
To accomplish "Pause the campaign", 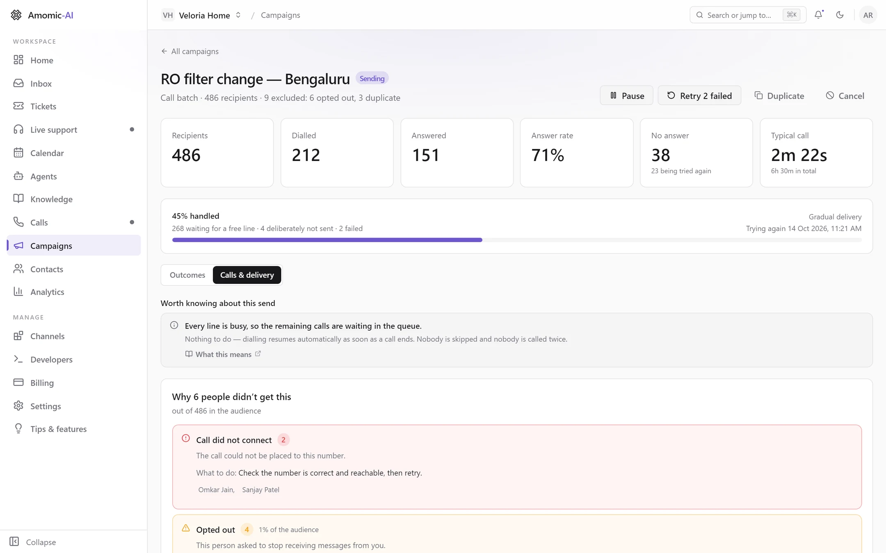I will (x=626, y=95).
